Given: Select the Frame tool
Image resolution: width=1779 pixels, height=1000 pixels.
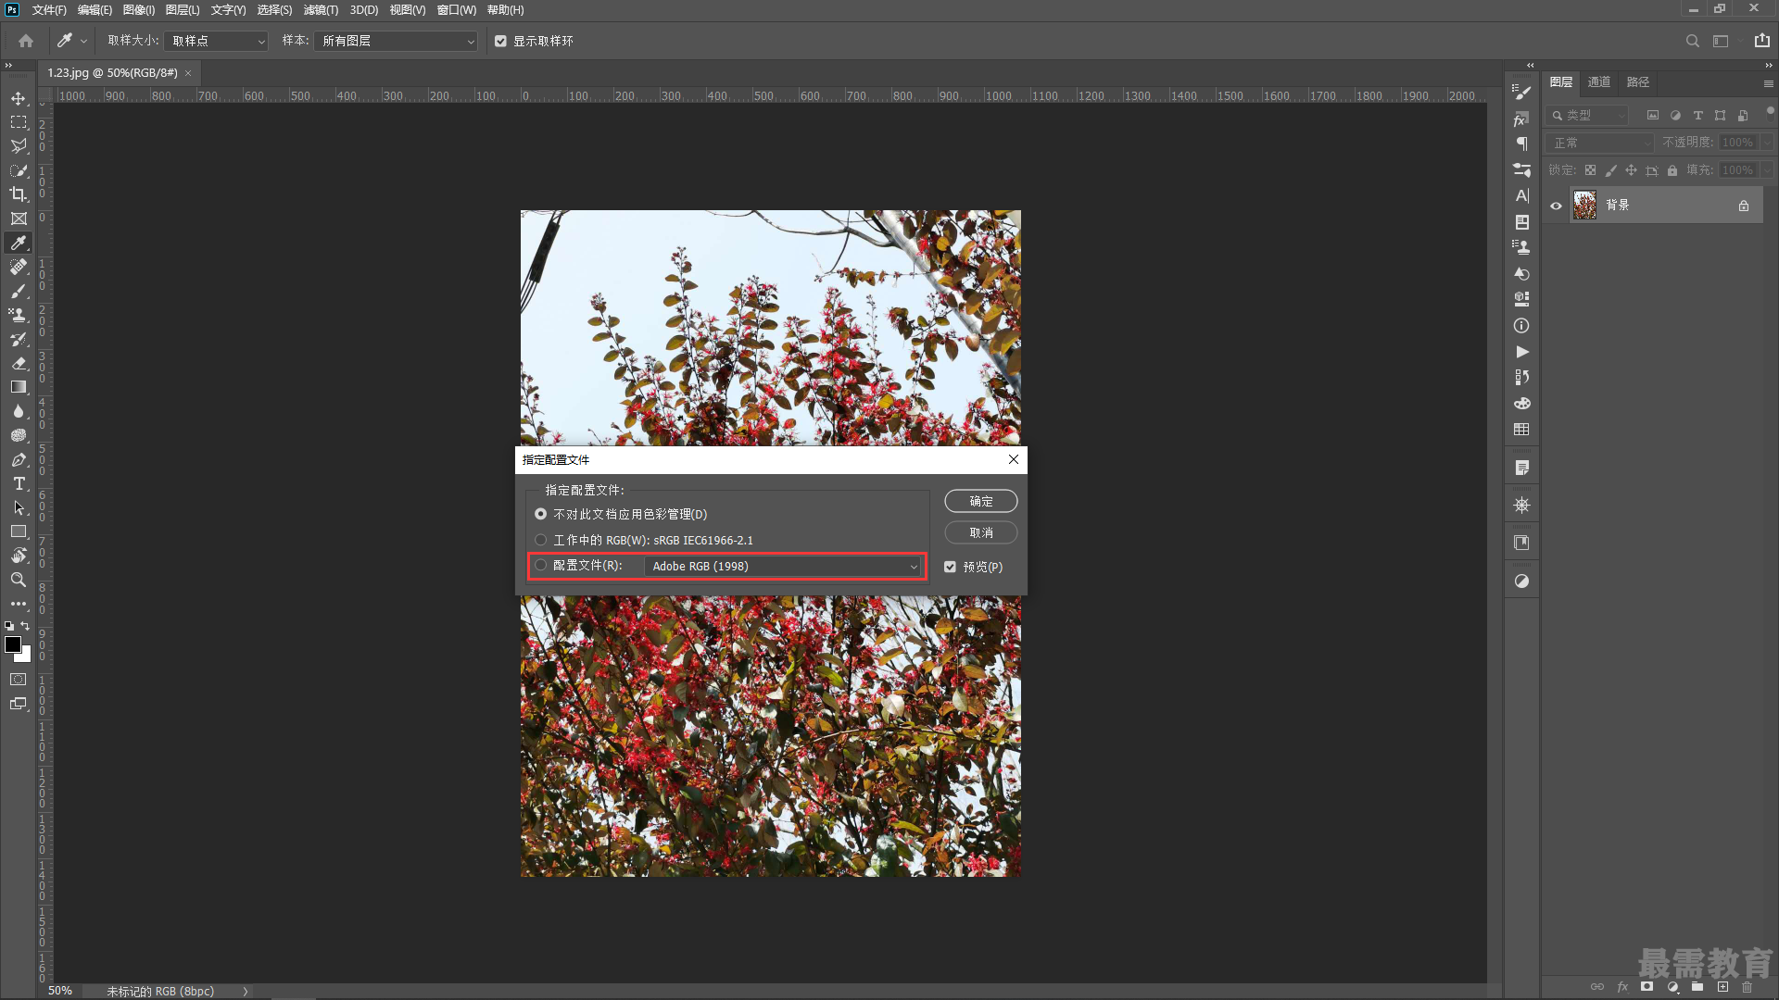Looking at the screenshot, I should pyautogui.click(x=19, y=219).
